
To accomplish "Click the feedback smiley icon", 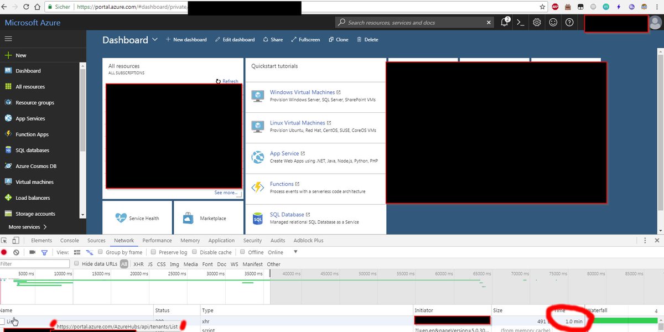I will pyautogui.click(x=553, y=23).
